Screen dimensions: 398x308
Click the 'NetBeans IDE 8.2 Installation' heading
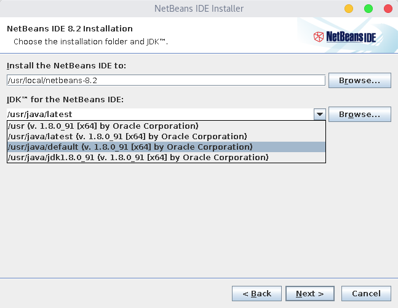click(x=70, y=29)
